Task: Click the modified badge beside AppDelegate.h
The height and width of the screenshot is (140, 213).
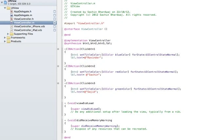Action: (x=54, y=11)
